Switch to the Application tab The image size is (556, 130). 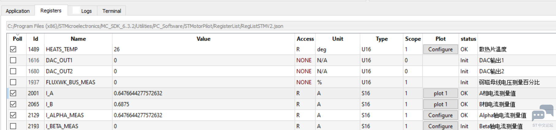click(17, 11)
